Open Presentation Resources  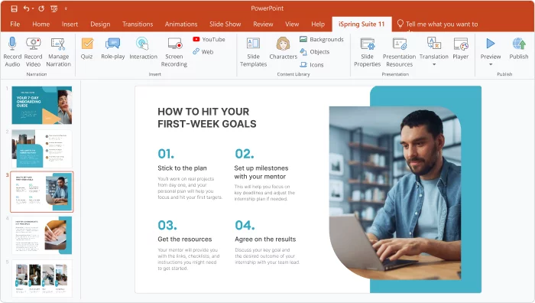[x=399, y=52]
